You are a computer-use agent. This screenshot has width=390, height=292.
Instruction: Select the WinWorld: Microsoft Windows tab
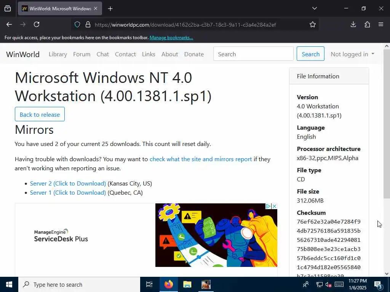click(60, 8)
